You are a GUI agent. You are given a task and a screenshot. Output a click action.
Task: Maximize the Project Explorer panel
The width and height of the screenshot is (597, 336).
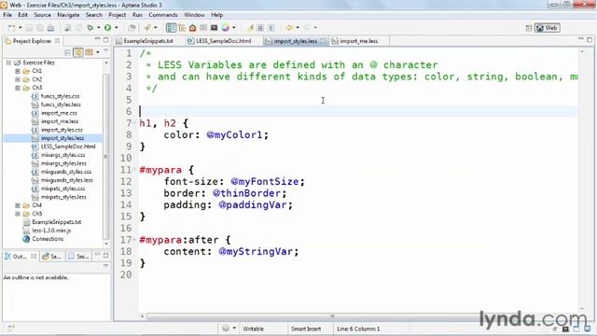coord(105,39)
